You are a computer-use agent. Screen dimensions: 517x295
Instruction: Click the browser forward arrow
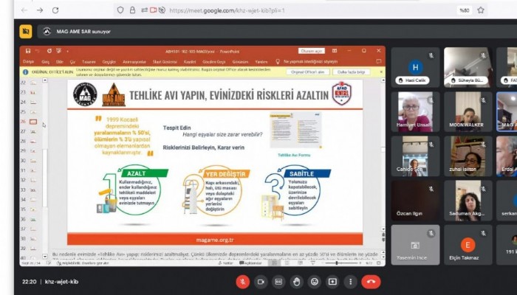coord(40,10)
